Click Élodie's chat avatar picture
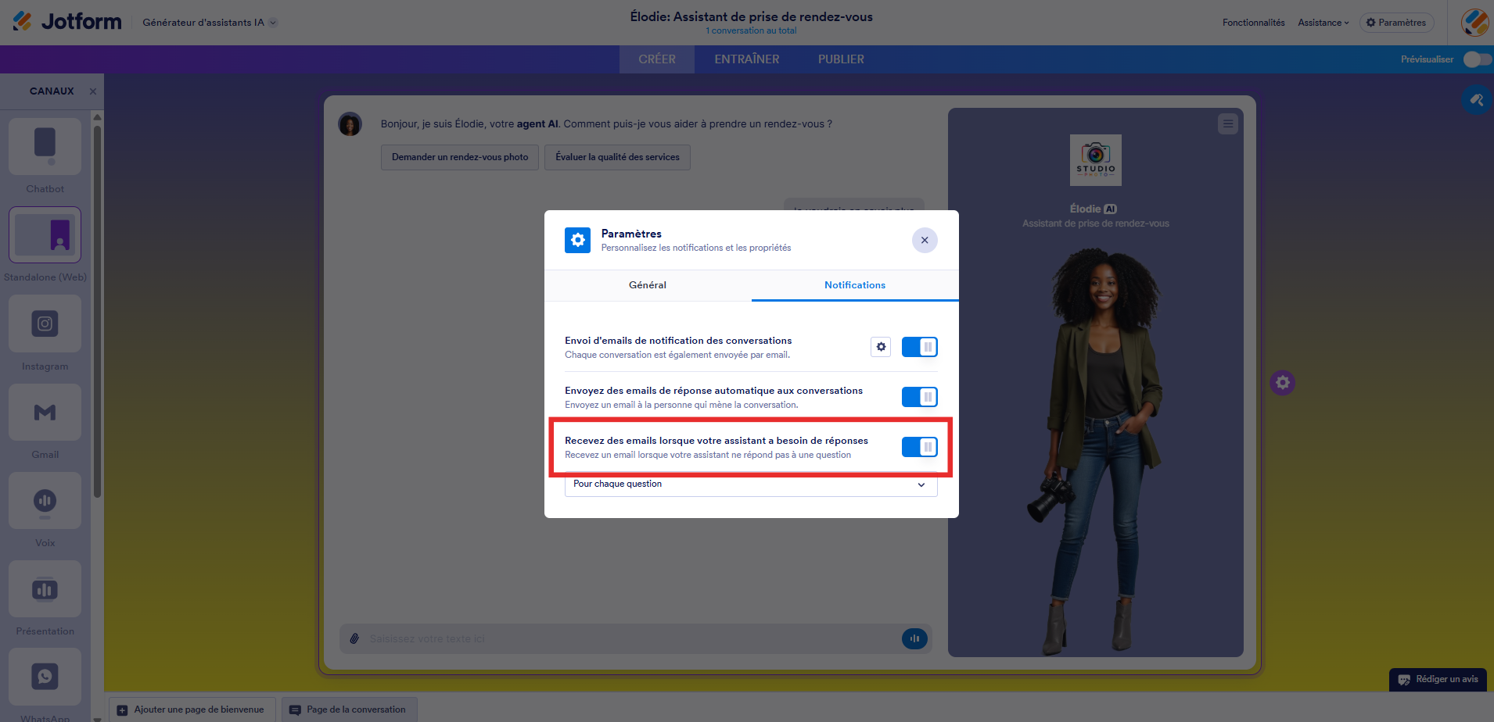Image resolution: width=1494 pixels, height=722 pixels. [x=350, y=123]
